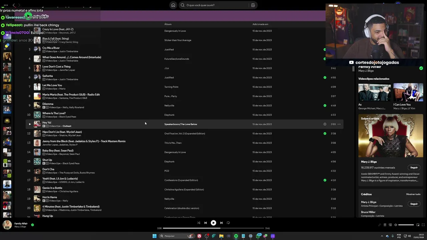Screen dimensions: 427x240
Task: Select track 'Let Me Love You'
Action: point(52,85)
